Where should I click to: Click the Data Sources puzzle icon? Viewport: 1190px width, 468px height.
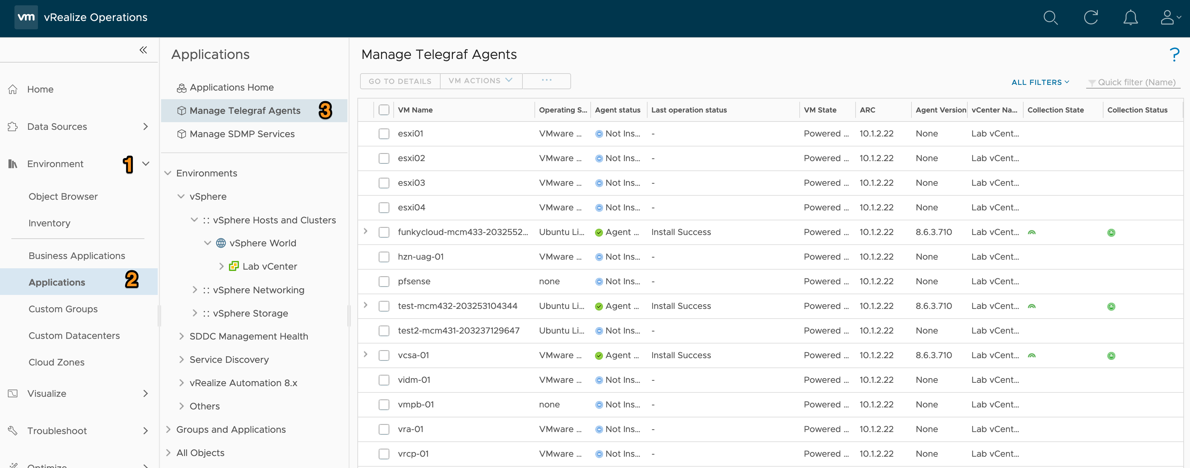tap(13, 126)
